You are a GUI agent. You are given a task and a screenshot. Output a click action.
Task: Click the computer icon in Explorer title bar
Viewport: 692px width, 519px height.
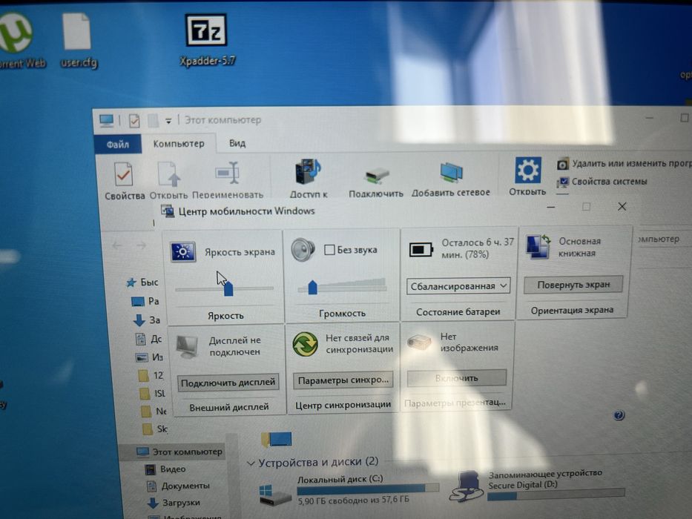point(106,120)
